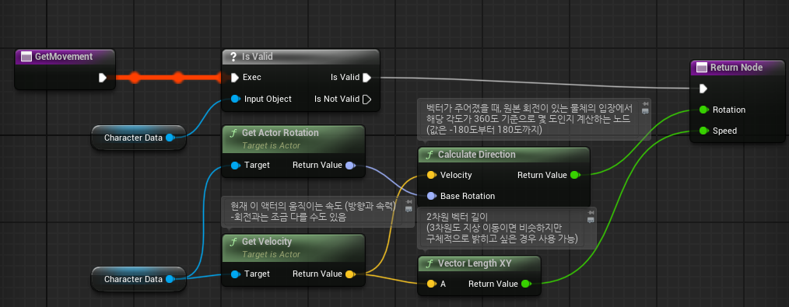Click the Is Not Valid exec output pin
The height and width of the screenshot is (307, 789).
366,99
